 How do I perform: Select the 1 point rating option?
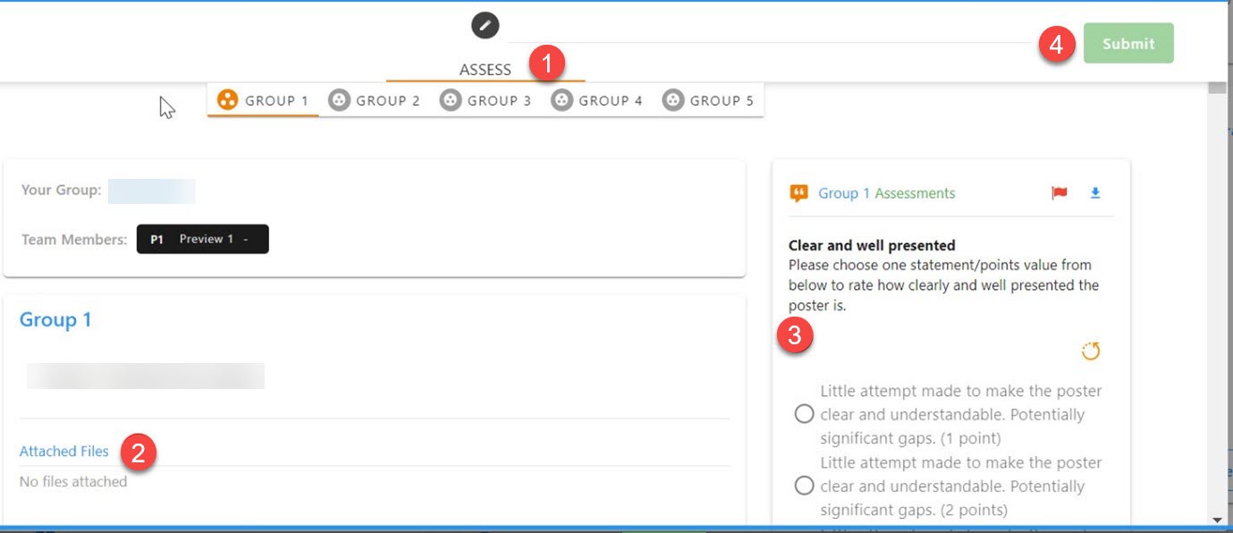click(804, 414)
